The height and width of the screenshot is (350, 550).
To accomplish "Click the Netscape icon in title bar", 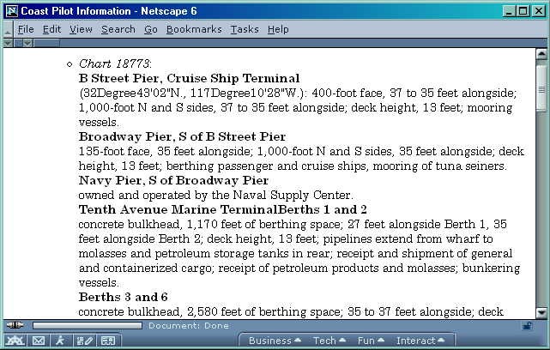I will point(9,10).
